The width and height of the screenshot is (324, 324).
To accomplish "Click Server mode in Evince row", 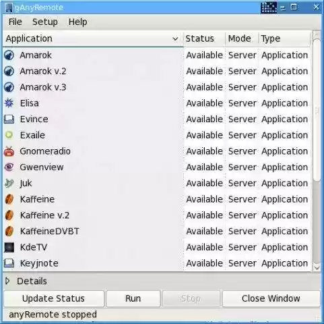I will coord(242,119).
